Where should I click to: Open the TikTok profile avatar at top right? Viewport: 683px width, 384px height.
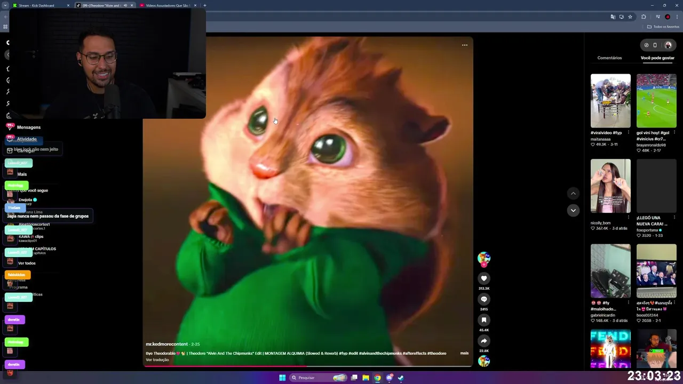point(668,45)
